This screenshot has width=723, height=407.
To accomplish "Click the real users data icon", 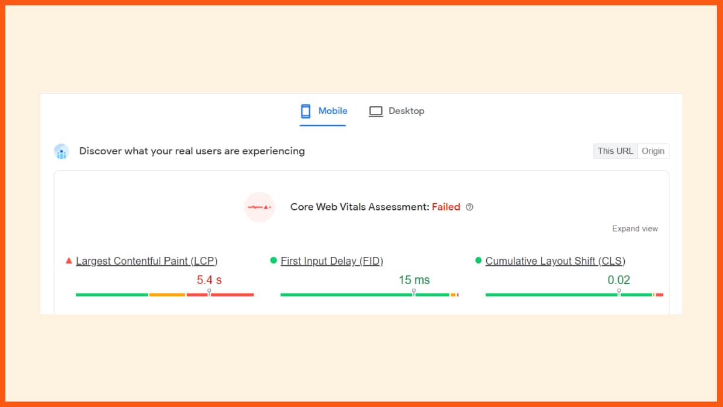I will (61, 151).
